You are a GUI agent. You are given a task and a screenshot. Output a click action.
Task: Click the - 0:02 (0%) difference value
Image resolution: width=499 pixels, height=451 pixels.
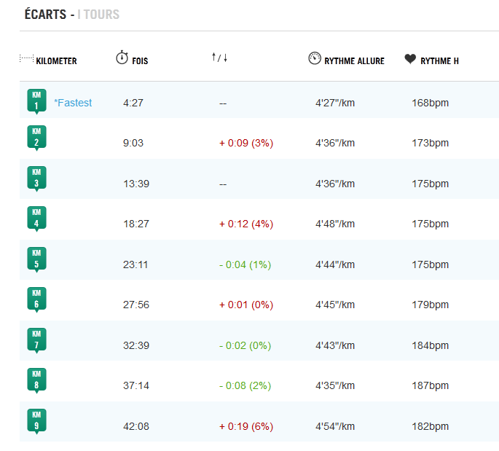point(245,345)
